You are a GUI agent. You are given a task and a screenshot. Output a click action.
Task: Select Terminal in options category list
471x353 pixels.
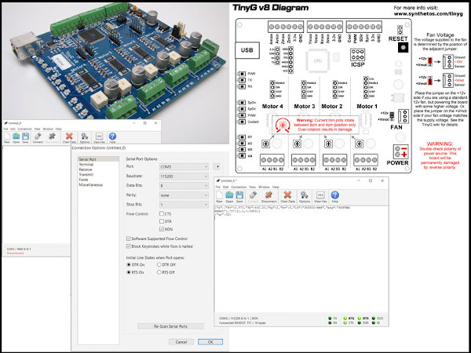pos(86,165)
